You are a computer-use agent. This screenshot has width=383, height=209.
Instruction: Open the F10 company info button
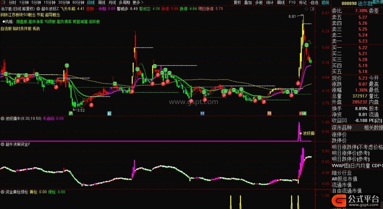point(292,3)
